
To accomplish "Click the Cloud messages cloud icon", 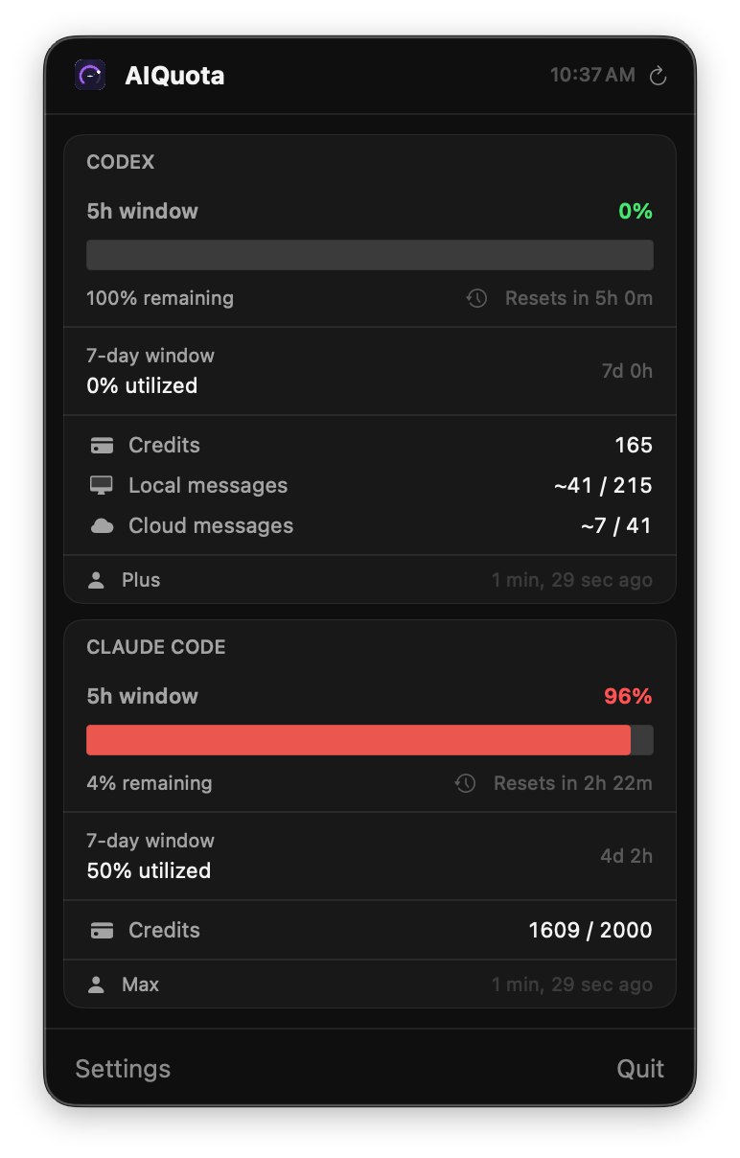I will point(102,525).
